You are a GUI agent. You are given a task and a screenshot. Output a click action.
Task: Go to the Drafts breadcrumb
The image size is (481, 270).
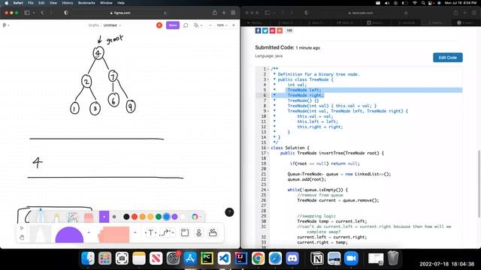coord(93,25)
